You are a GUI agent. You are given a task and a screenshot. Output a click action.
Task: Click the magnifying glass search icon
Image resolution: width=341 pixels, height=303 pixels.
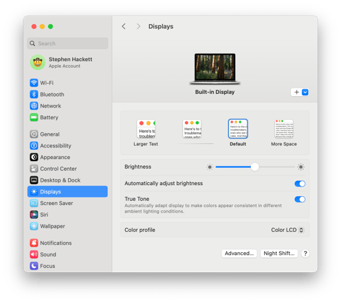coord(32,43)
